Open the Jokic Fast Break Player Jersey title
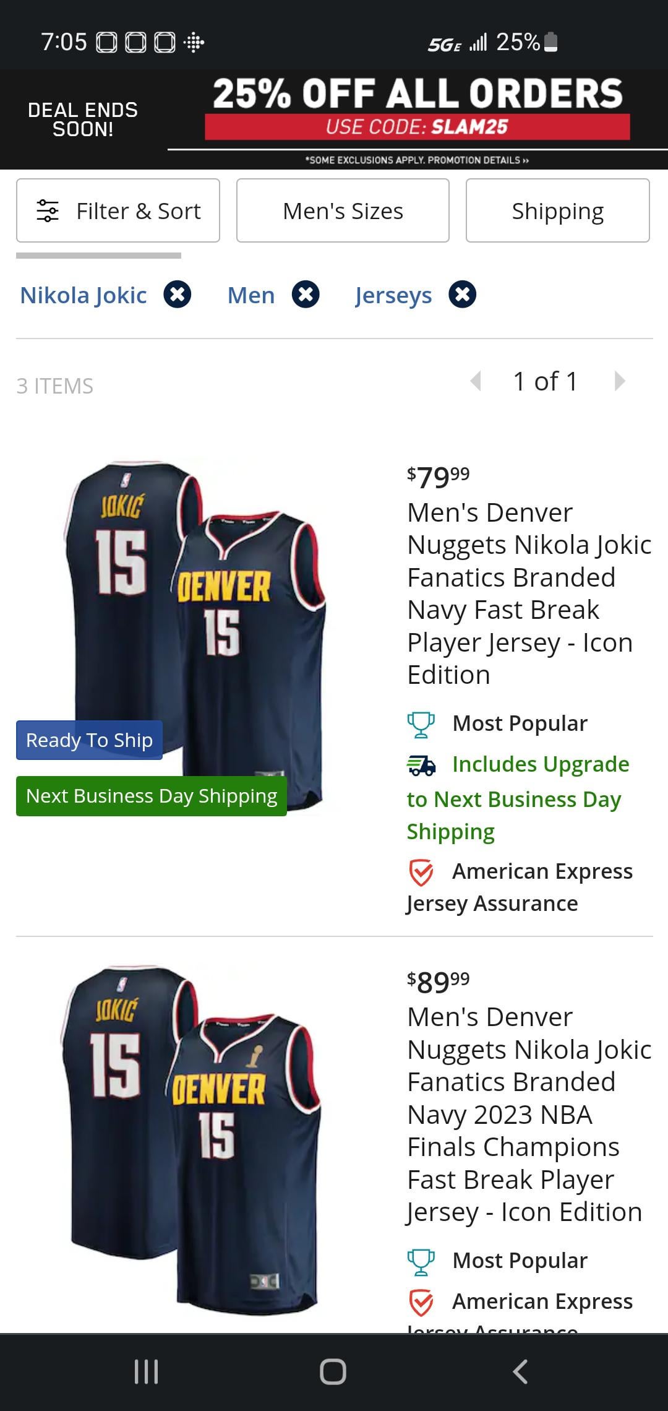668x1411 pixels. 529,593
